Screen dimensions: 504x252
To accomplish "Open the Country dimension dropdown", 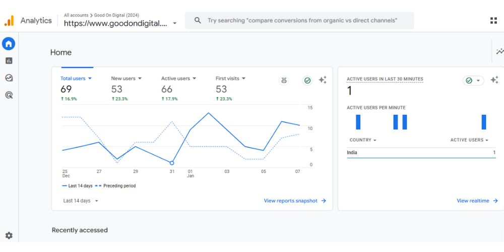I will coord(363,140).
